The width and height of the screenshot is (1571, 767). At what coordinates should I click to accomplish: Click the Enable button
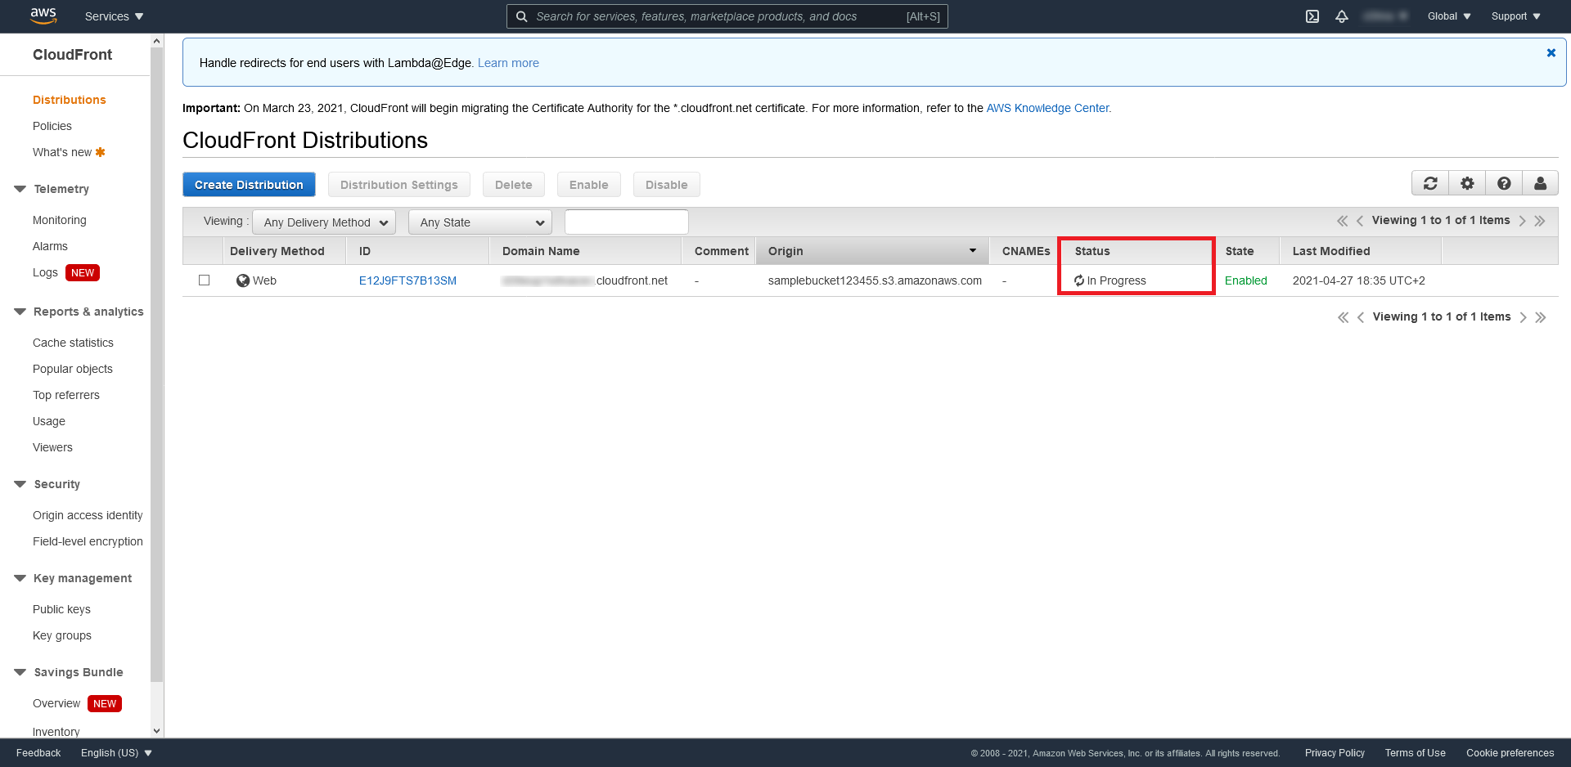pos(589,185)
